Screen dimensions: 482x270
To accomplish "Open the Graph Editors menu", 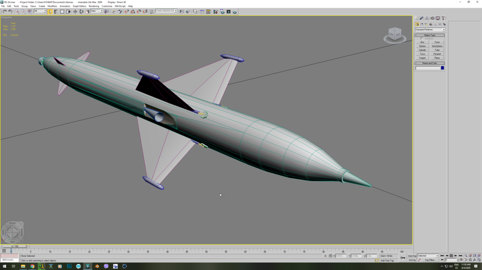I will pos(80,6).
